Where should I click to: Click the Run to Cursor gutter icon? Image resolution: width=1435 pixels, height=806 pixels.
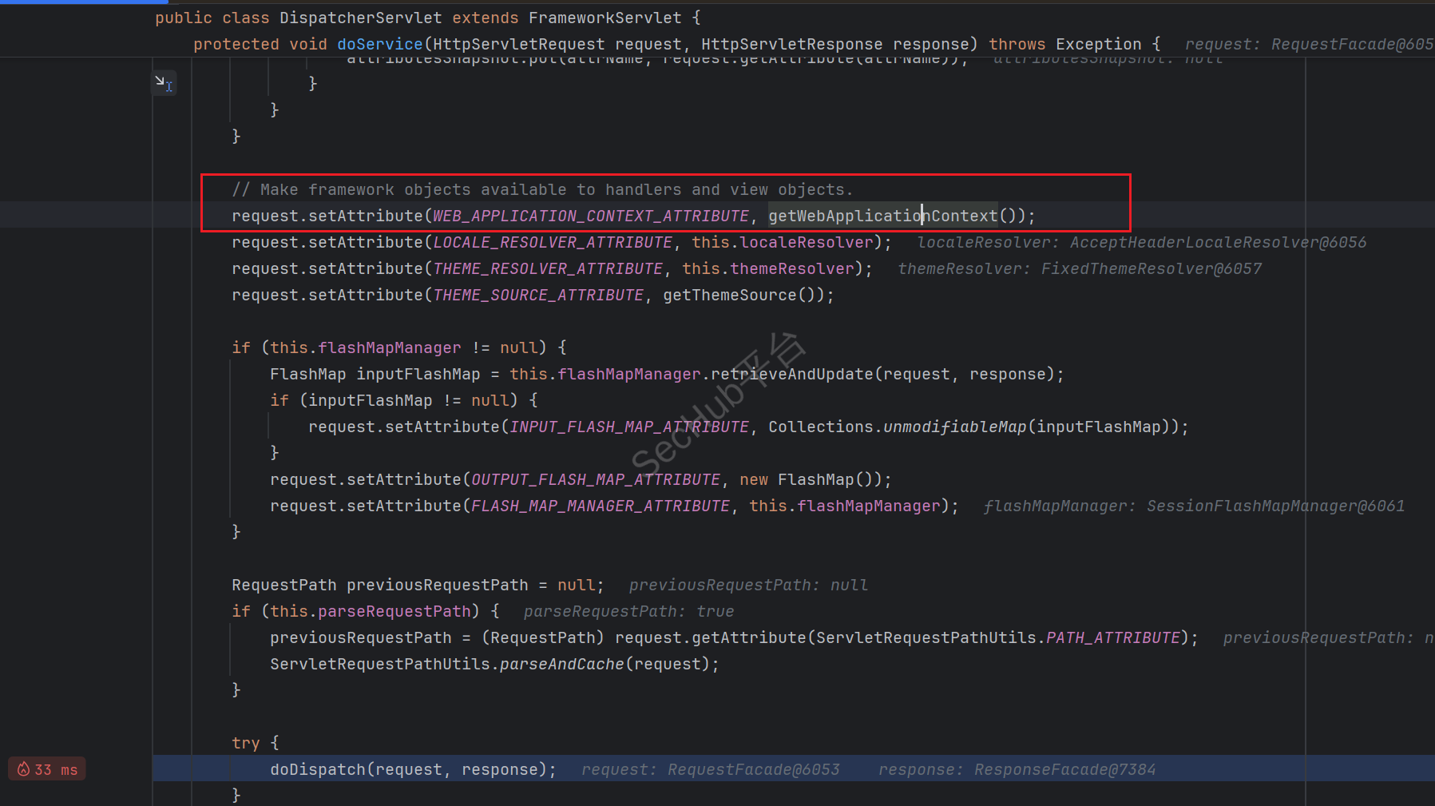pos(164,83)
